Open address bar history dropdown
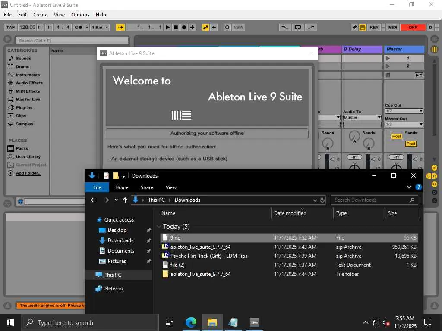442x331 pixels. (x=315, y=200)
